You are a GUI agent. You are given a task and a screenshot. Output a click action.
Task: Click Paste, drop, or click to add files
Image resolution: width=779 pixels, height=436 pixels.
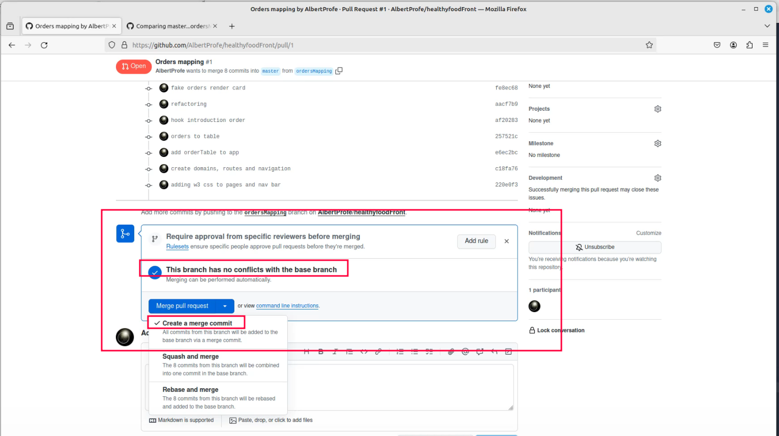tap(271, 420)
